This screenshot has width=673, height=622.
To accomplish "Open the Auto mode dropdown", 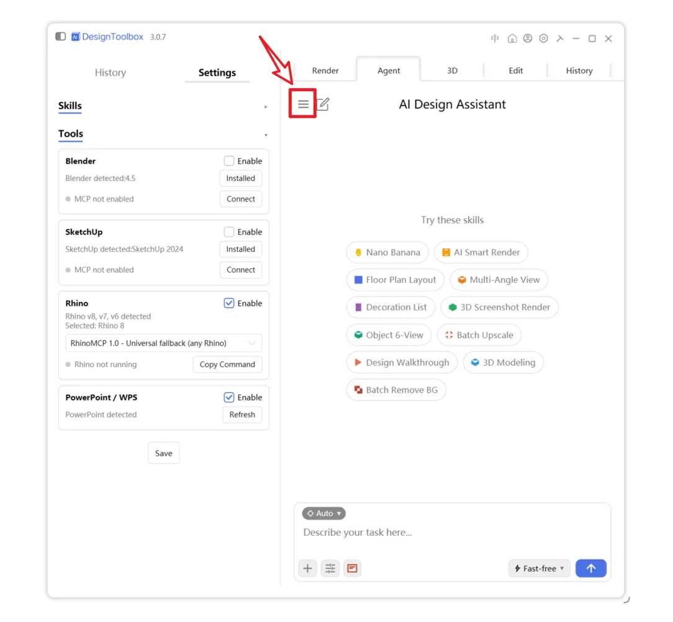I will tap(323, 513).
